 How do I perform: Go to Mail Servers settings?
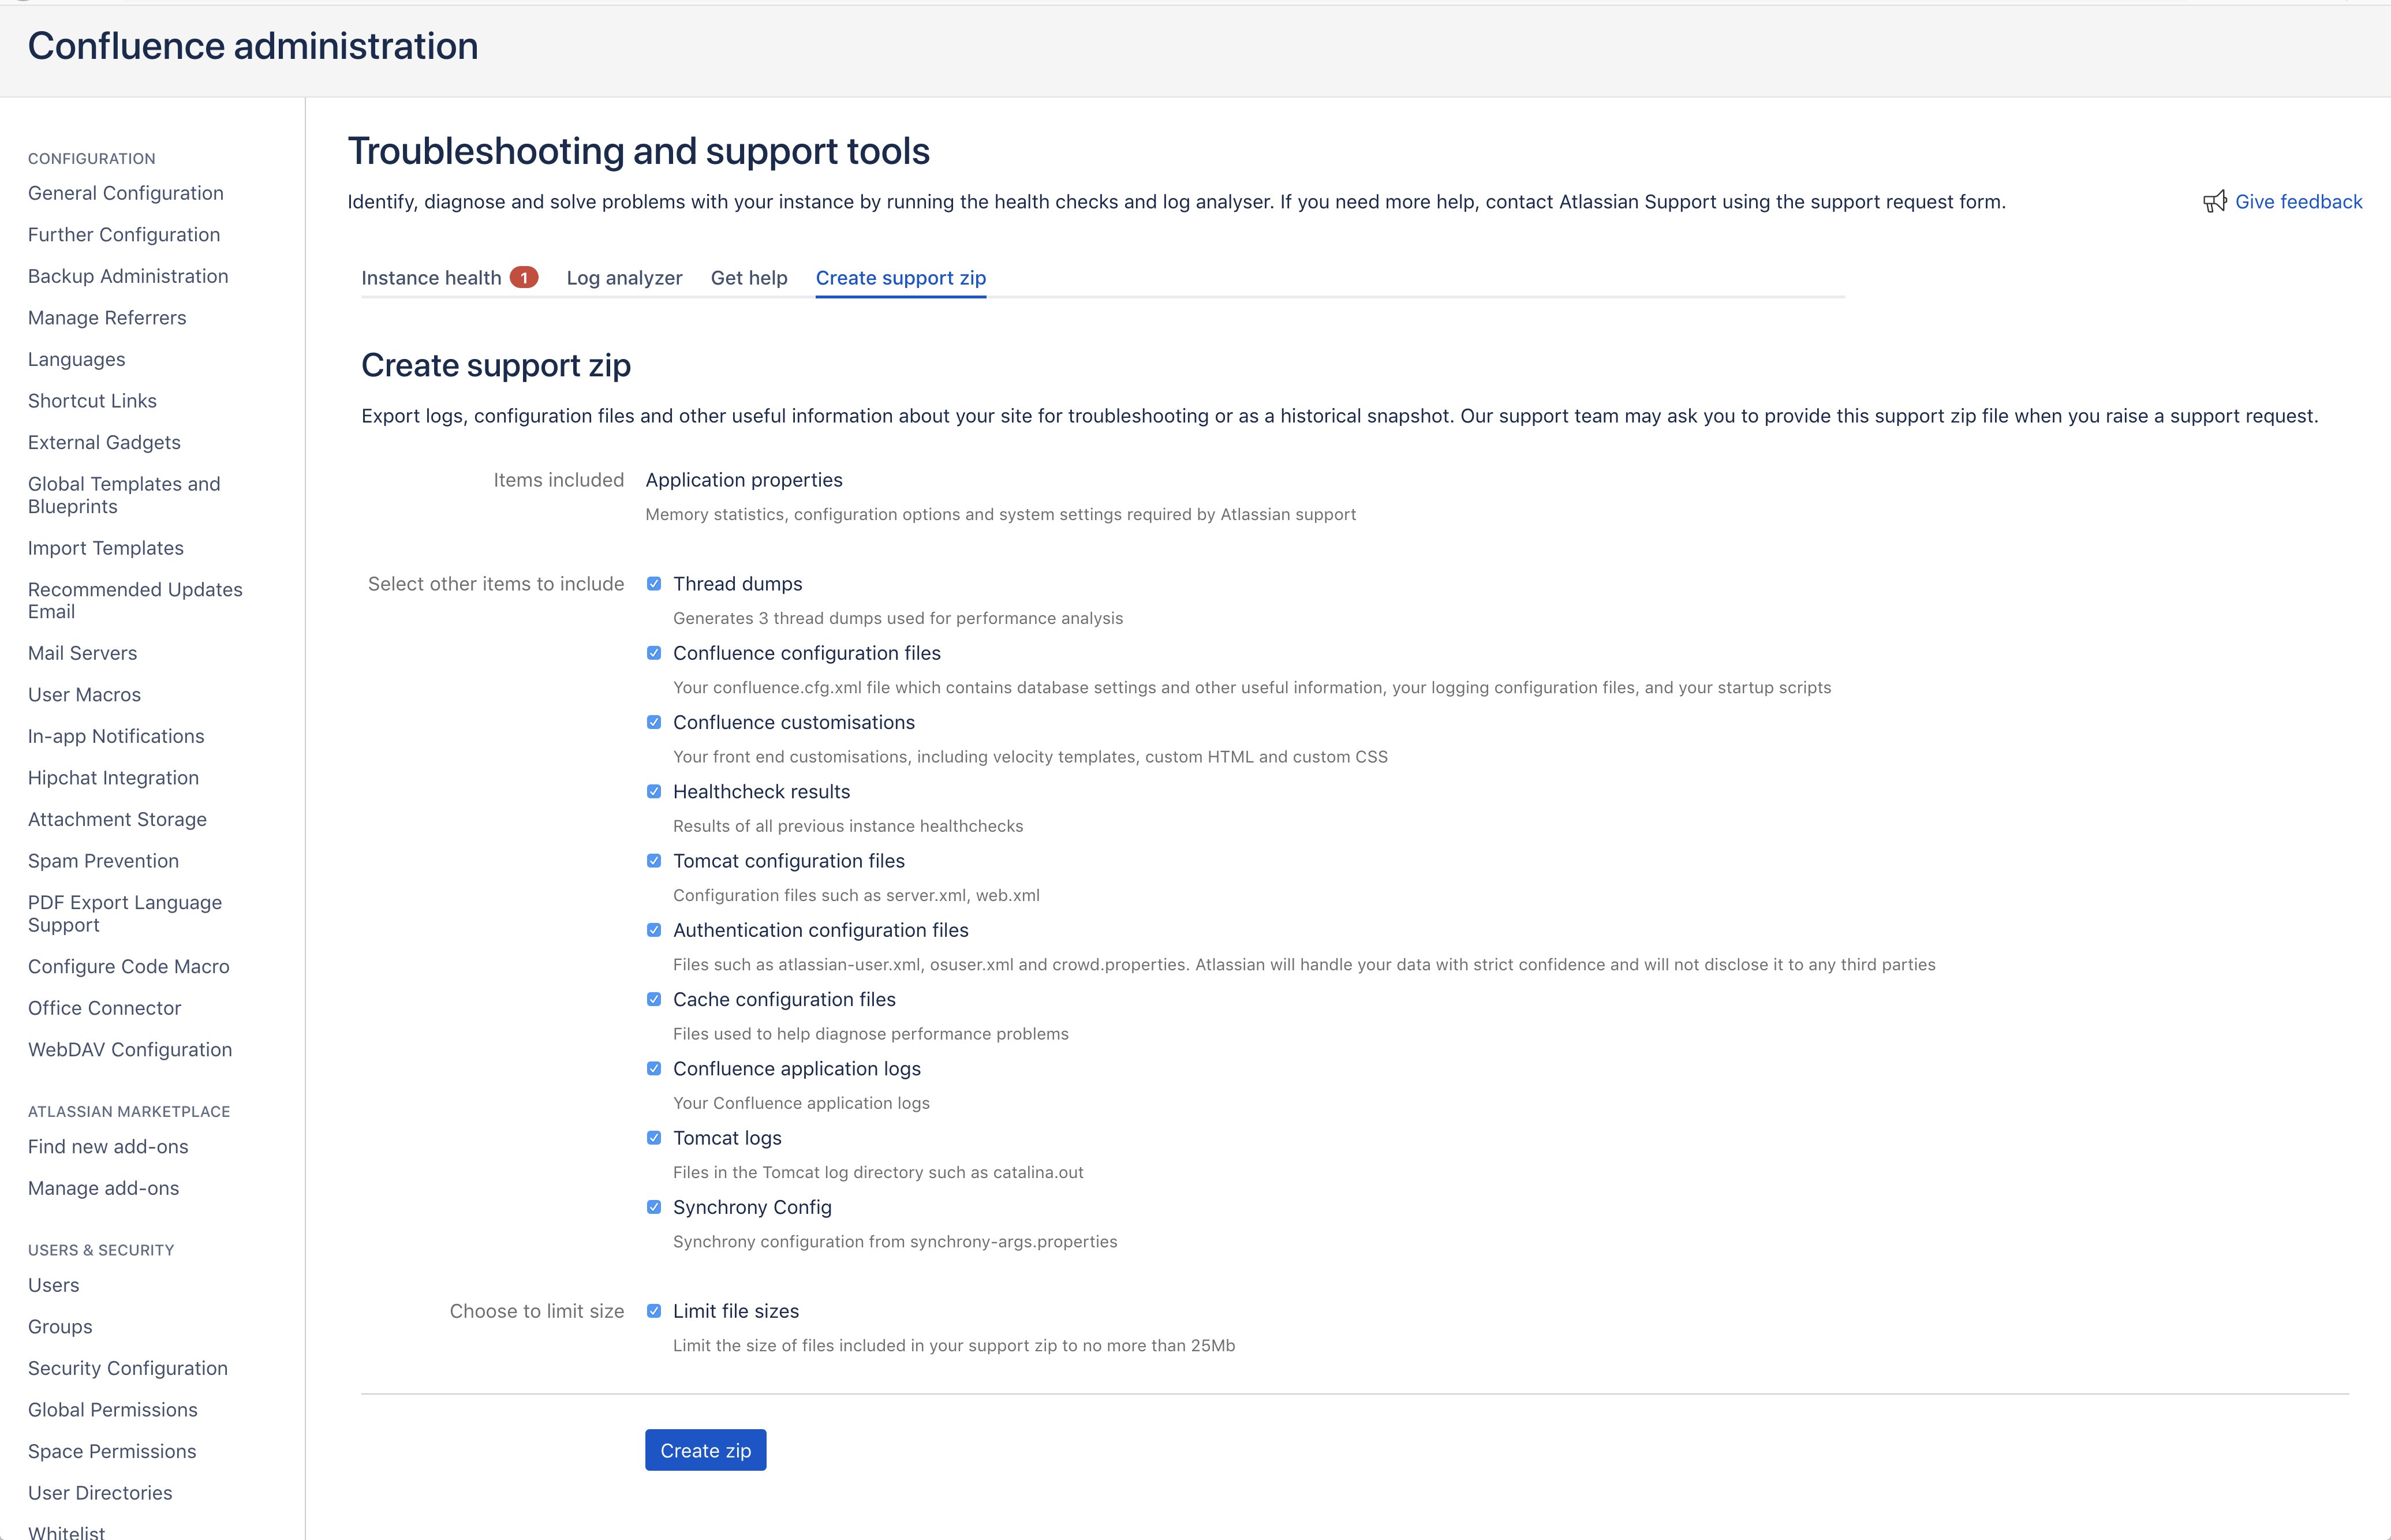click(82, 653)
